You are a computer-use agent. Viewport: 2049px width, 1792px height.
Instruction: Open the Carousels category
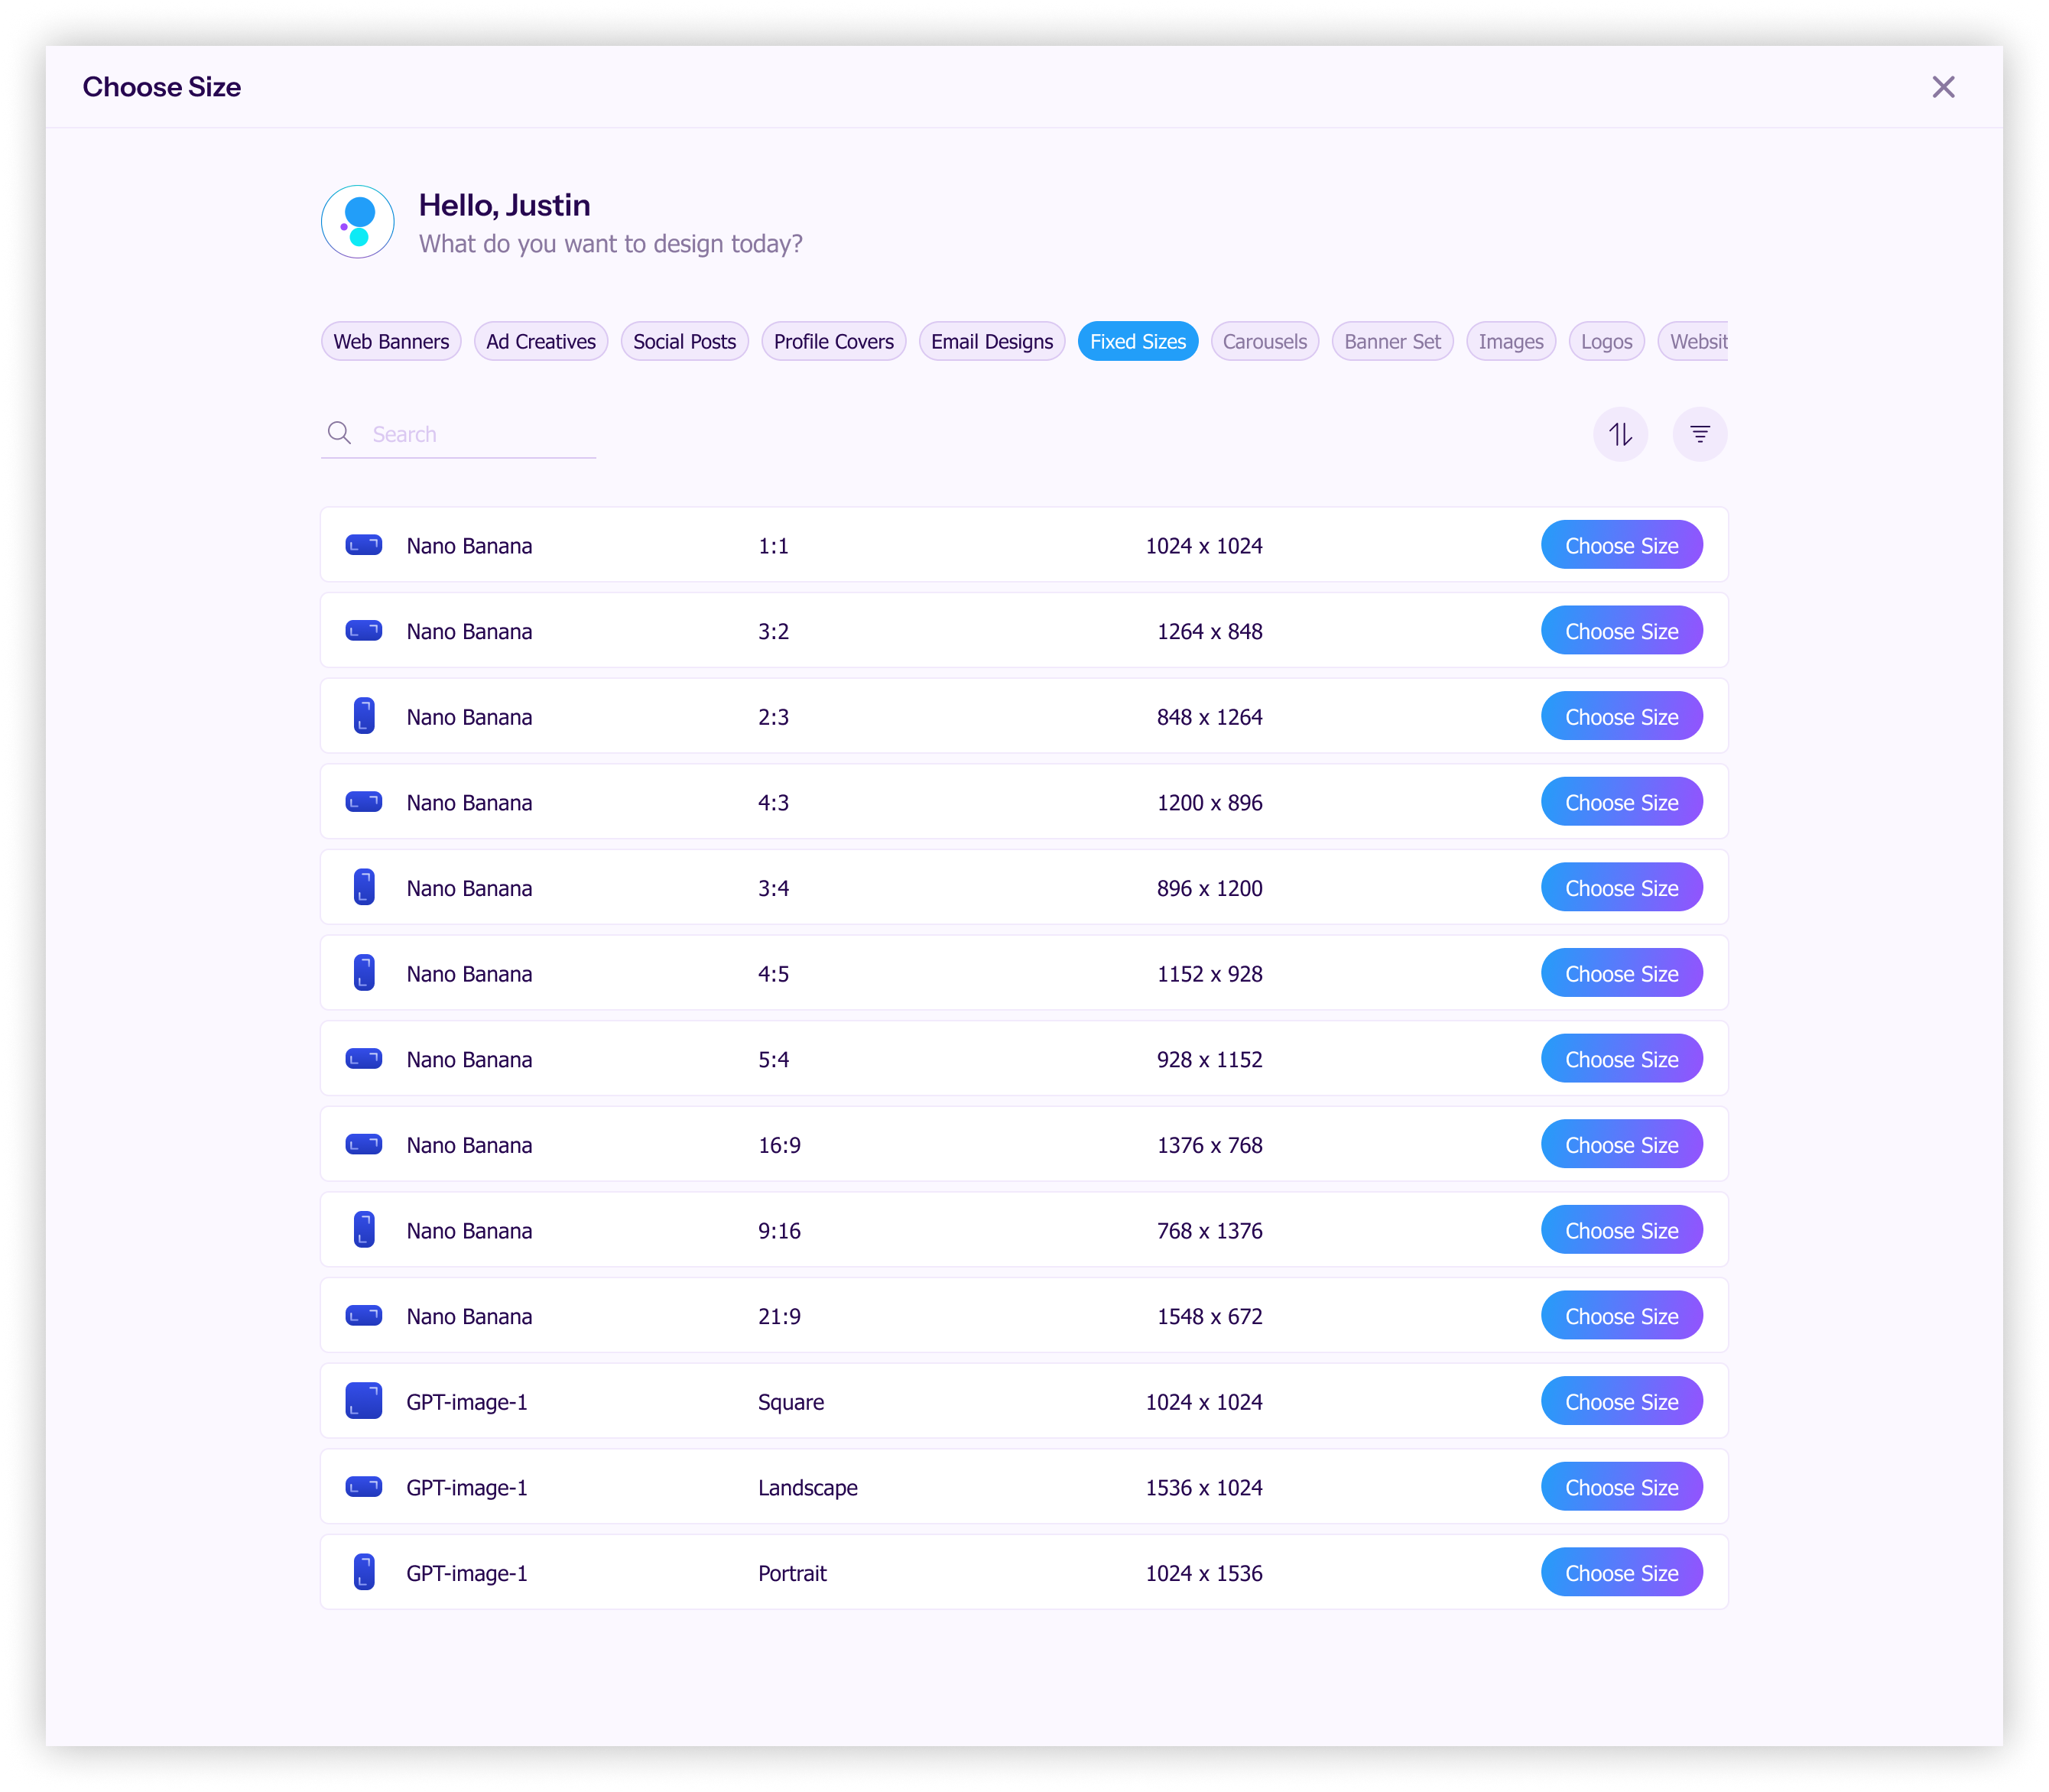(x=1265, y=341)
